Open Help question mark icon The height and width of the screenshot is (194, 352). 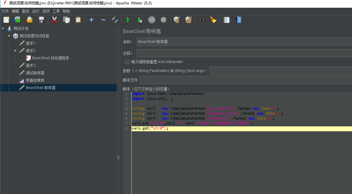(238, 20)
